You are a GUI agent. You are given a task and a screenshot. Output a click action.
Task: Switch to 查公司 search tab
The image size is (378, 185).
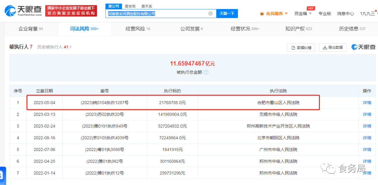[113, 7]
